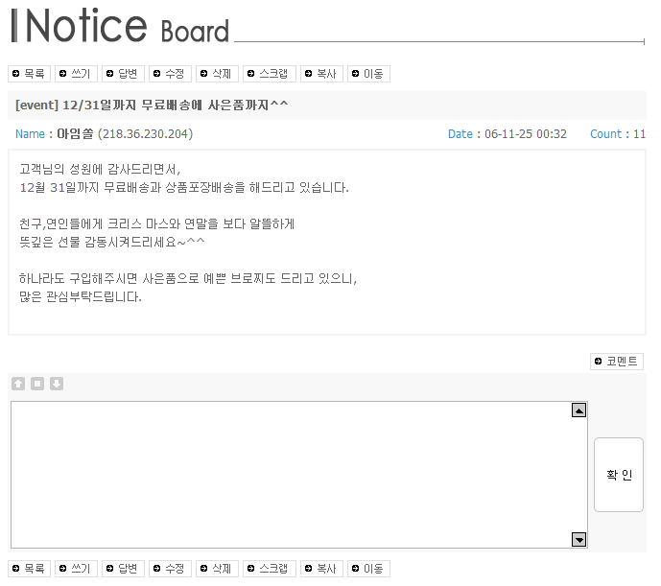Click the bottom 목록 (list) button
Screen dimensions: 661x586
29,569
